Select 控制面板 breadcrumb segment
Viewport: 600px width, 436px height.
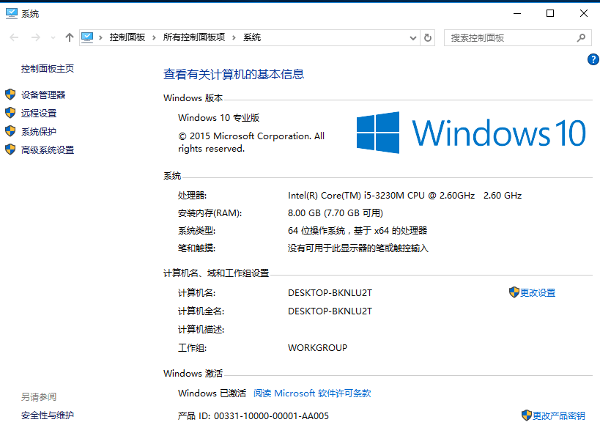pos(127,37)
